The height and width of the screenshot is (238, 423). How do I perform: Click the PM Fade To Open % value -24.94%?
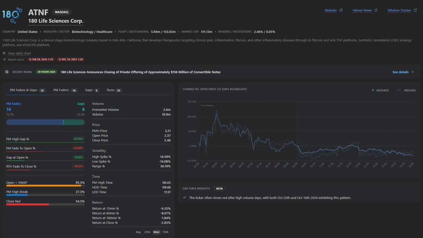point(78,148)
